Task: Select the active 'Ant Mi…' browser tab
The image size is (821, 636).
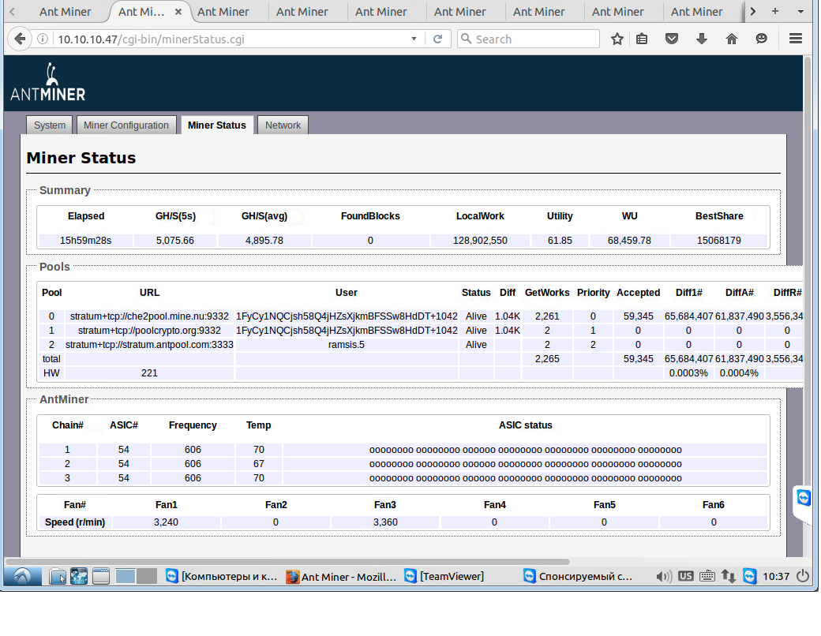Action: coord(148,12)
